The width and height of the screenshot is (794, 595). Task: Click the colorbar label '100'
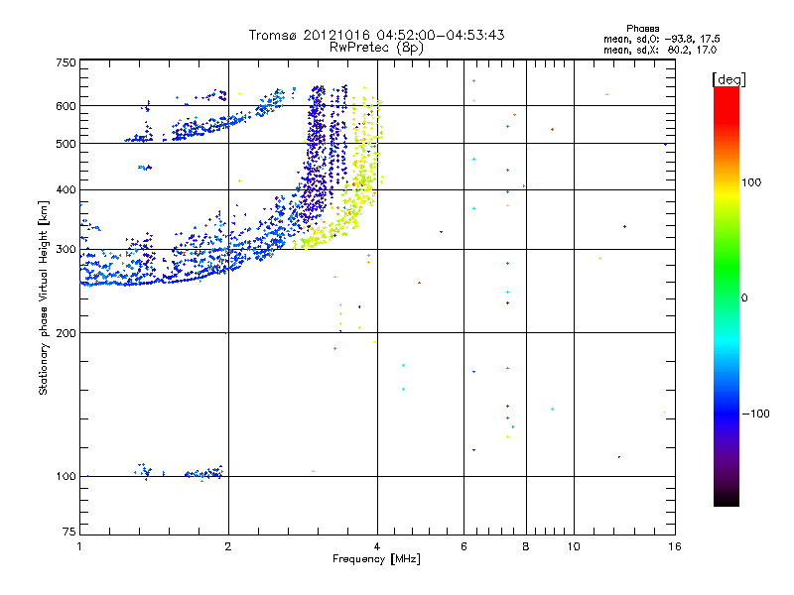[751, 182]
